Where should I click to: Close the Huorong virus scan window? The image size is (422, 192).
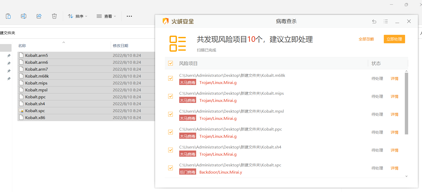409,22
